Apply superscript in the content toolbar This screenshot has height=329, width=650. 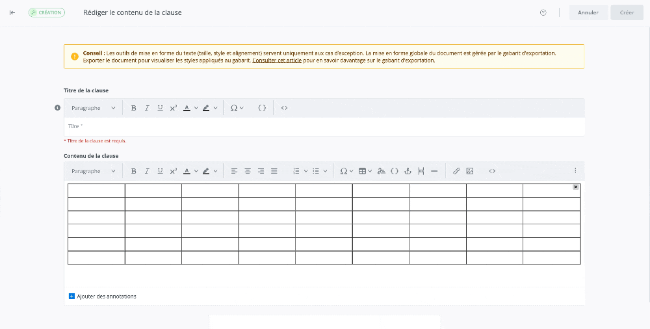pos(174,171)
